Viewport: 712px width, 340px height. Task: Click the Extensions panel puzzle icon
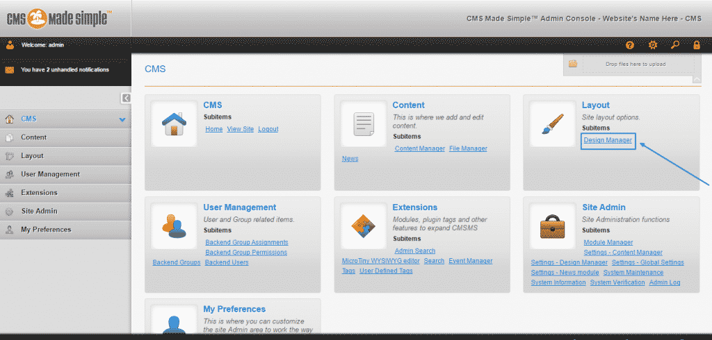pyautogui.click(x=363, y=226)
